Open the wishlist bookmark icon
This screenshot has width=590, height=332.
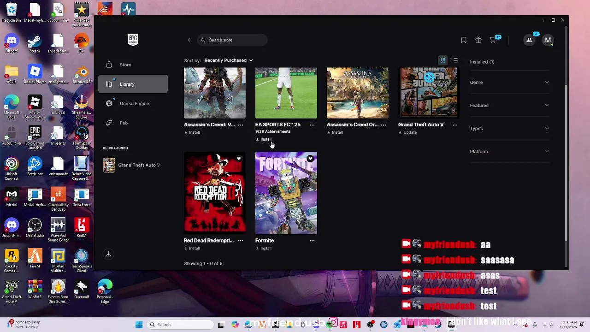coord(464,40)
